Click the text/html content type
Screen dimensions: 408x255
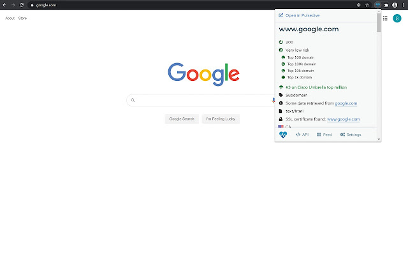pyautogui.click(x=295, y=111)
